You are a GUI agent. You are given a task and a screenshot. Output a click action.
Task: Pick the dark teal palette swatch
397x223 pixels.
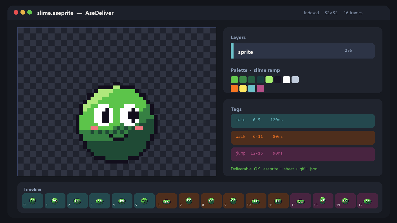pyautogui.click(x=260, y=80)
